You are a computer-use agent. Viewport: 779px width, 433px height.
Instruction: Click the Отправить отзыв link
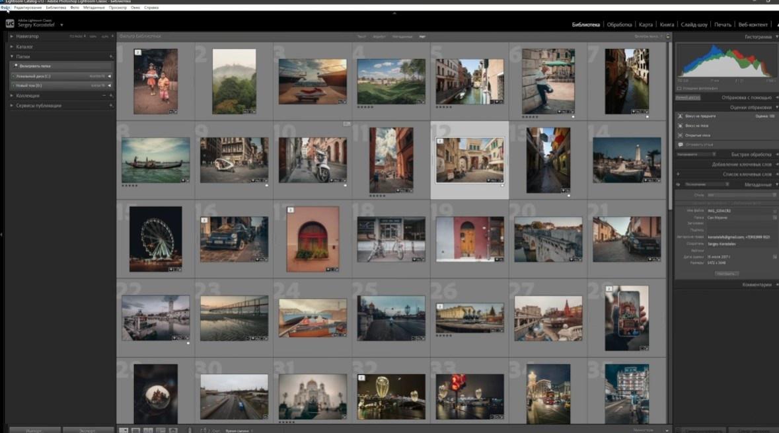pyautogui.click(x=699, y=144)
